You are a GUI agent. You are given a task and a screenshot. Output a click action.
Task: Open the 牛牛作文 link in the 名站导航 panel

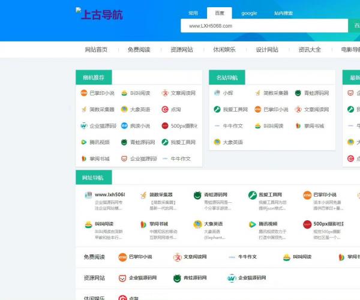pyautogui.click(x=233, y=126)
